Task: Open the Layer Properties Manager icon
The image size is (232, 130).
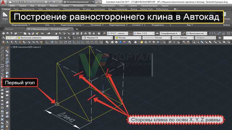Action: (x=3, y=38)
